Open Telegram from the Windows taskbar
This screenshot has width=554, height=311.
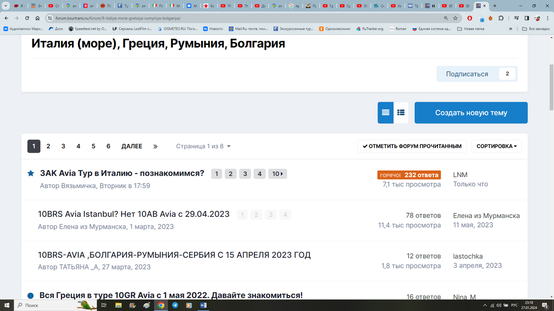click(175, 305)
